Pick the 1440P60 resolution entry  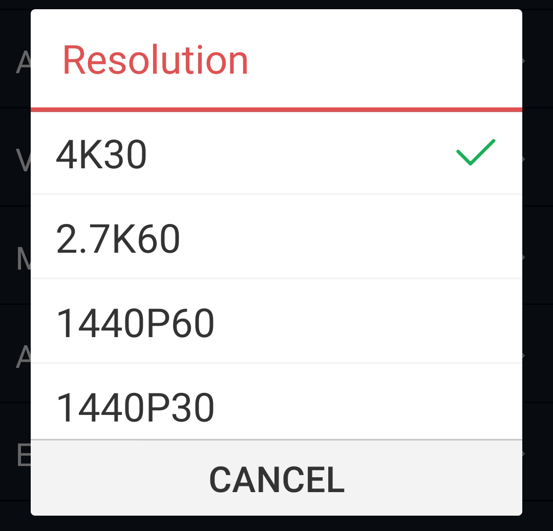[x=276, y=321]
